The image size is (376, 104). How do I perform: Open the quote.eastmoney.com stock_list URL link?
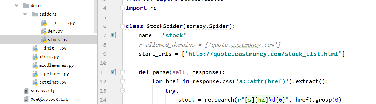(x=263, y=54)
